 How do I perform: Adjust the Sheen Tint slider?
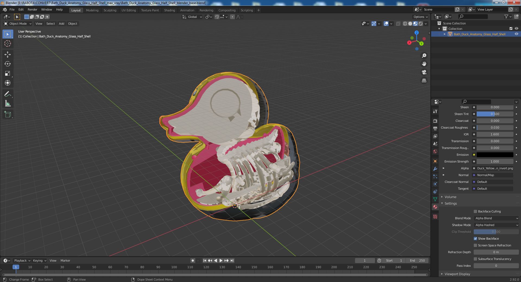(x=495, y=114)
